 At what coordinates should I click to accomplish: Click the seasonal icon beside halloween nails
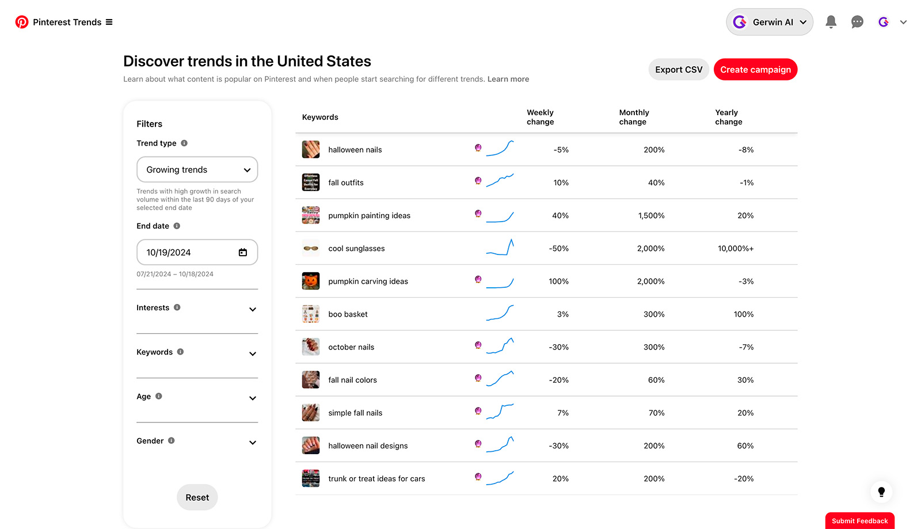point(478,148)
